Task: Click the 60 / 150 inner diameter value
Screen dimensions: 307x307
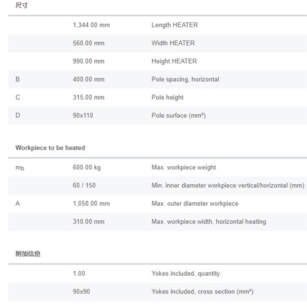Action: pos(84,185)
